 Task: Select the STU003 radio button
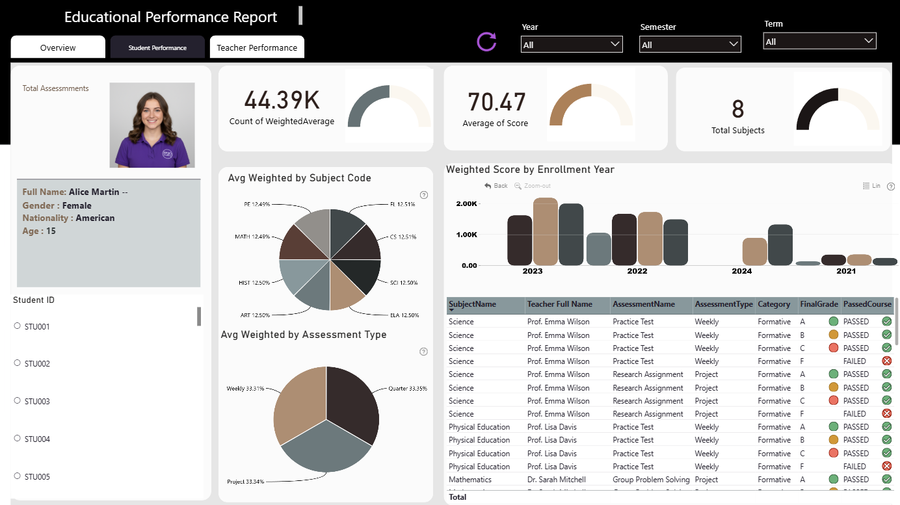click(x=18, y=401)
